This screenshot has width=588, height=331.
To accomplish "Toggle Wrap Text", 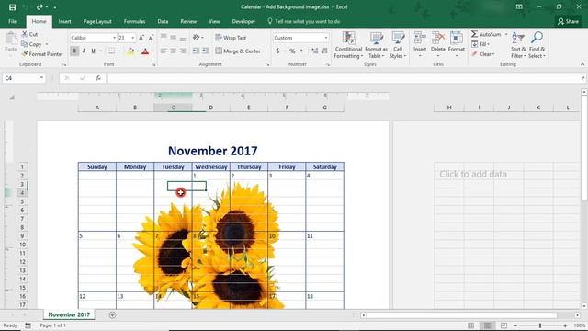I will click(x=231, y=38).
